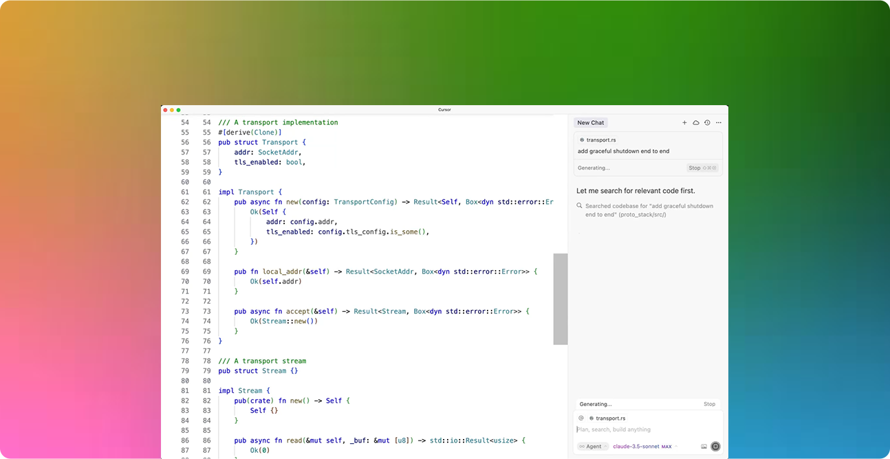Click the '/// A transport stream' comment
The height and width of the screenshot is (459, 890).
[x=262, y=361]
